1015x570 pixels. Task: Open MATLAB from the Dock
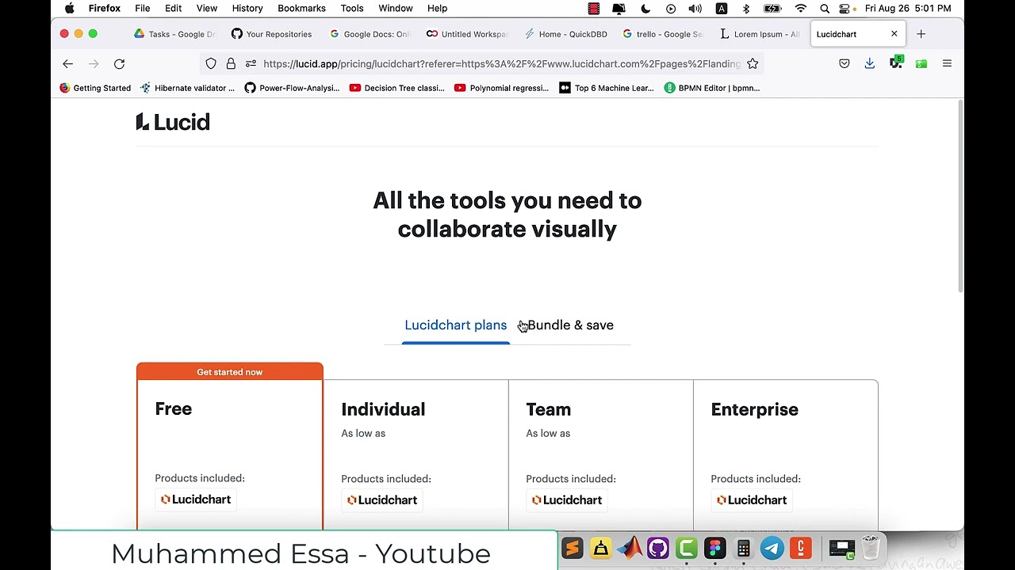629,548
